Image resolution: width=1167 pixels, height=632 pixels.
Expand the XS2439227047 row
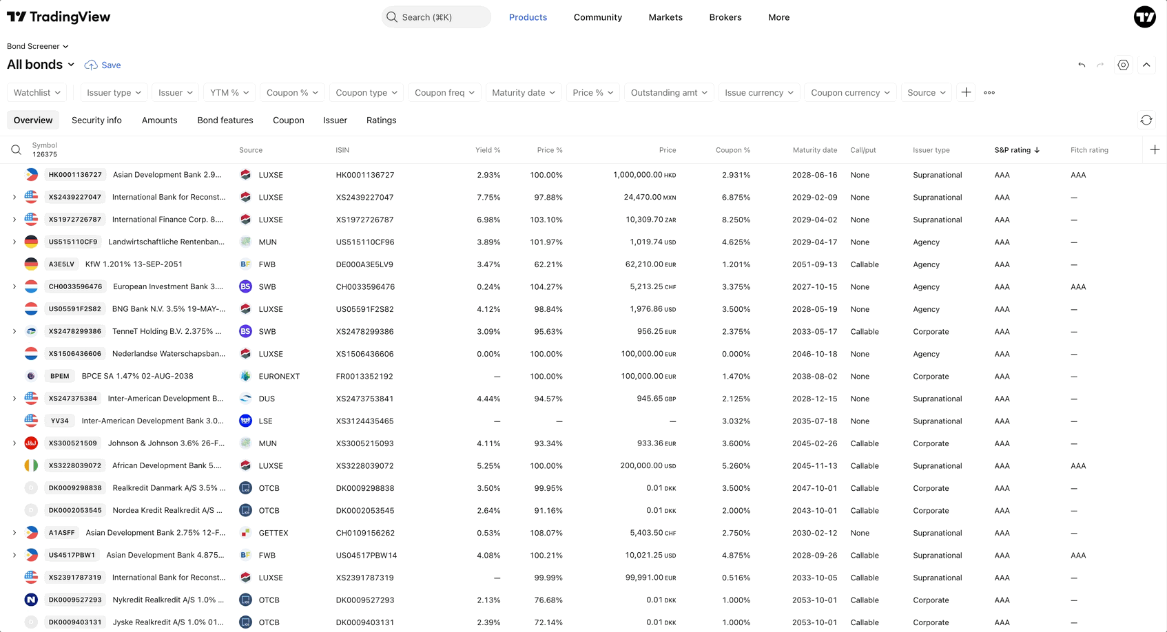click(14, 197)
